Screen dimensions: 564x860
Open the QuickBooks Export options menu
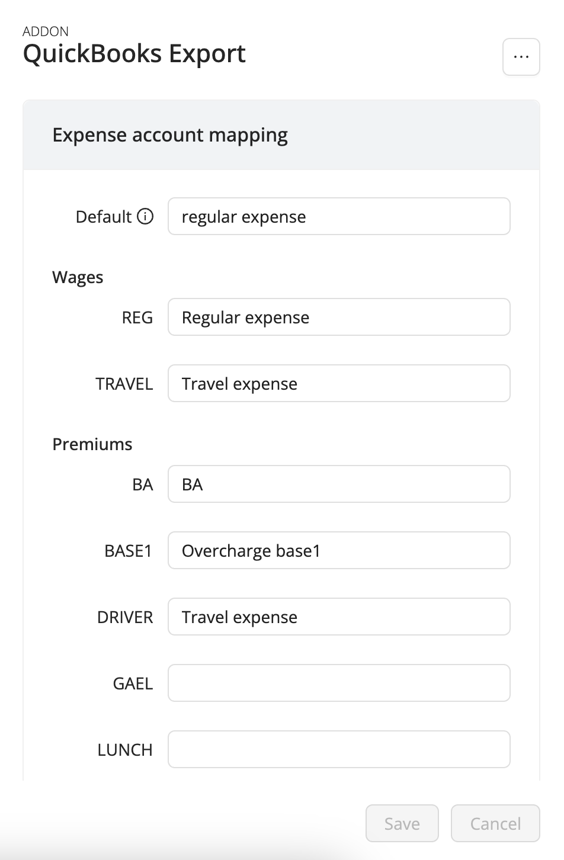pyautogui.click(x=520, y=56)
